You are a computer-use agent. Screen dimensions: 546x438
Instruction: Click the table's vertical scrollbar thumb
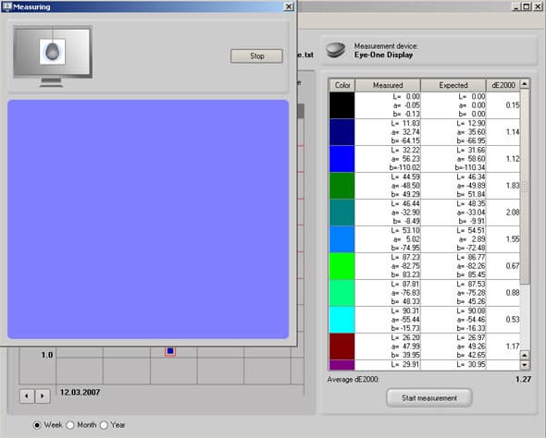tap(525, 186)
